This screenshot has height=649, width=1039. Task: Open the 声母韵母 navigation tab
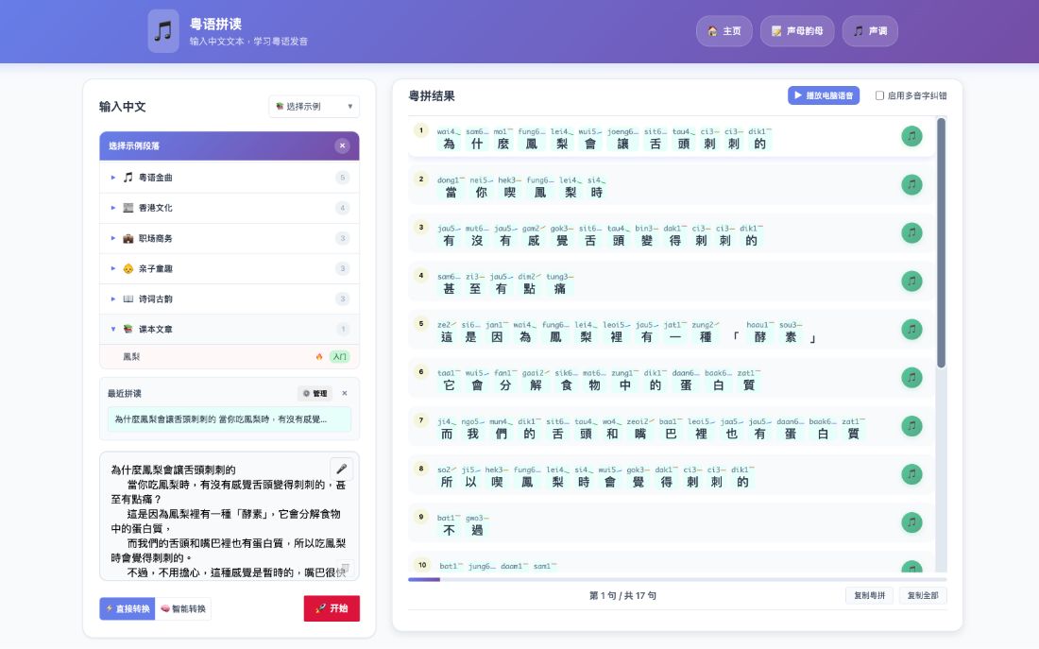tap(797, 31)
